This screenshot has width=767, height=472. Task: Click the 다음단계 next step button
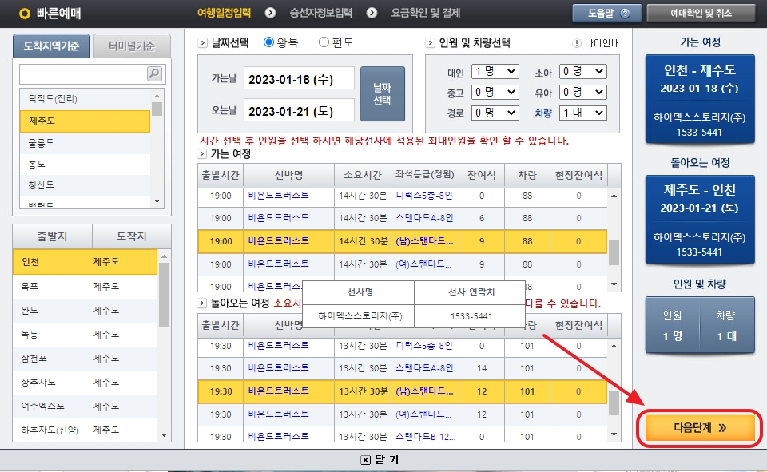tap(700, 428)
